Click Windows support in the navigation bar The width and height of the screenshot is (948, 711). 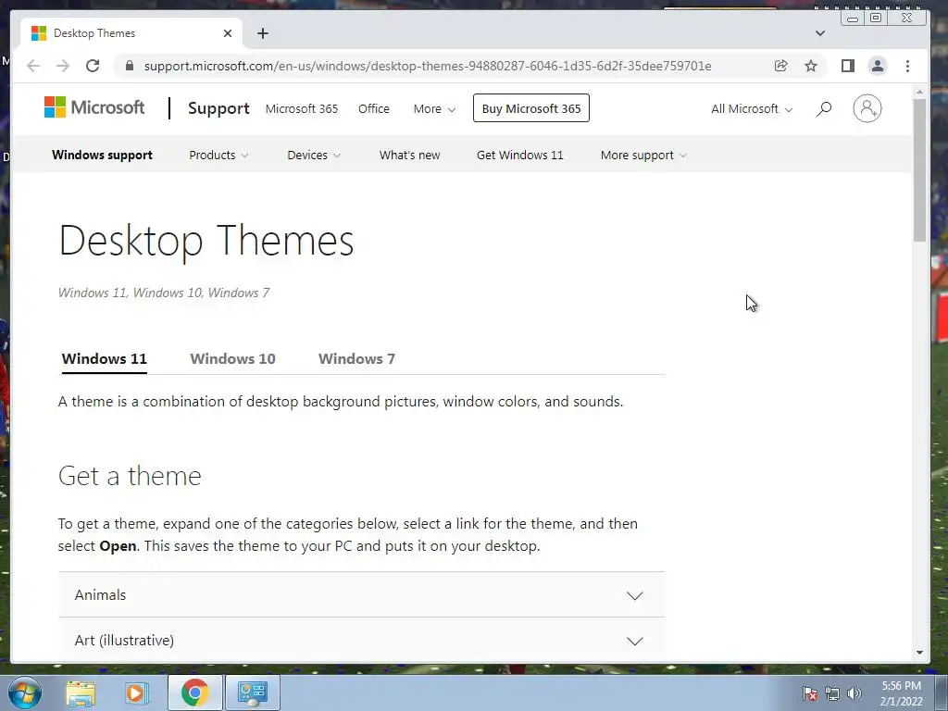(102, 155)
